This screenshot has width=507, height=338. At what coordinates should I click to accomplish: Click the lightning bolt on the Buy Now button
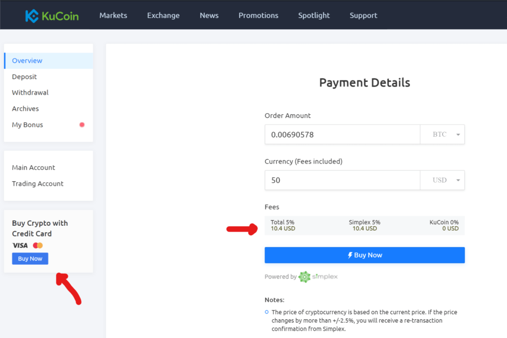(x=350, y=255)
